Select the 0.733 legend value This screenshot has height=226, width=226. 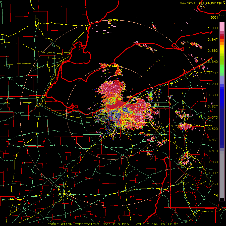point(213,84)
